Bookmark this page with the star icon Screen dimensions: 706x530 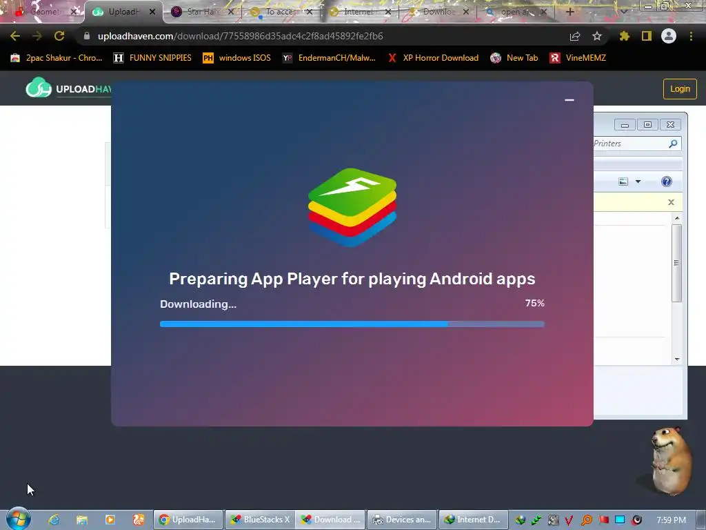(597, 36)
